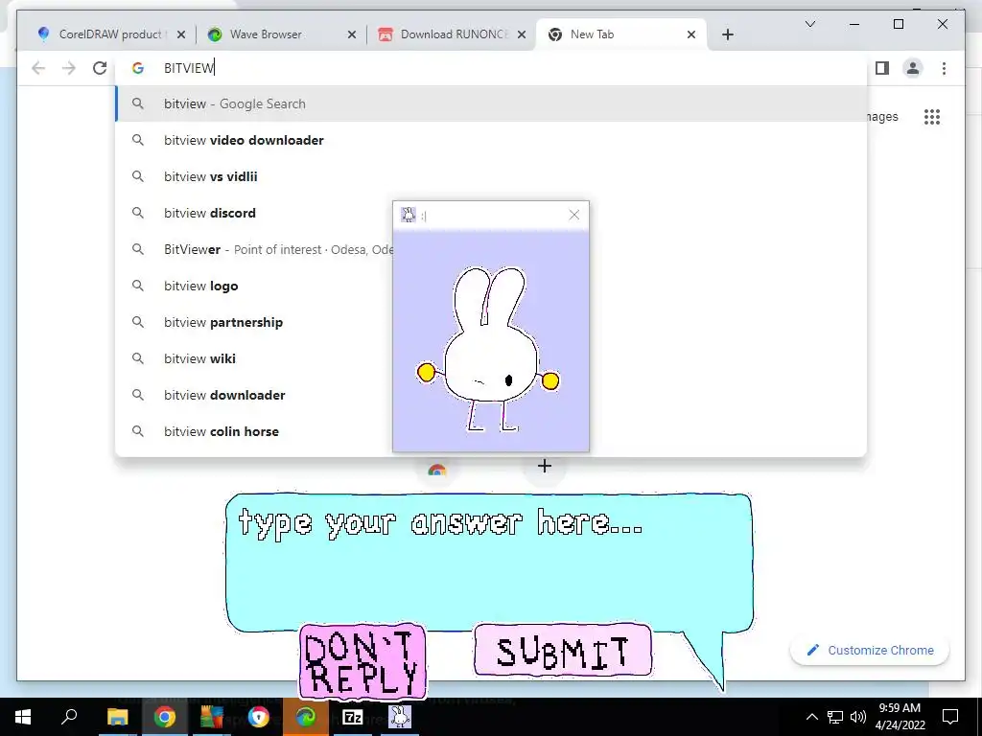This screenshot has height=736, width=982.
Task: Open Chrome side panel icon
Action: click(882, 68)
